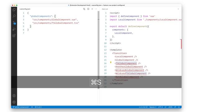Click underlined AnotherGlobalComponent on line 17
Screen dimensions: 199x112
click(129, 67)
